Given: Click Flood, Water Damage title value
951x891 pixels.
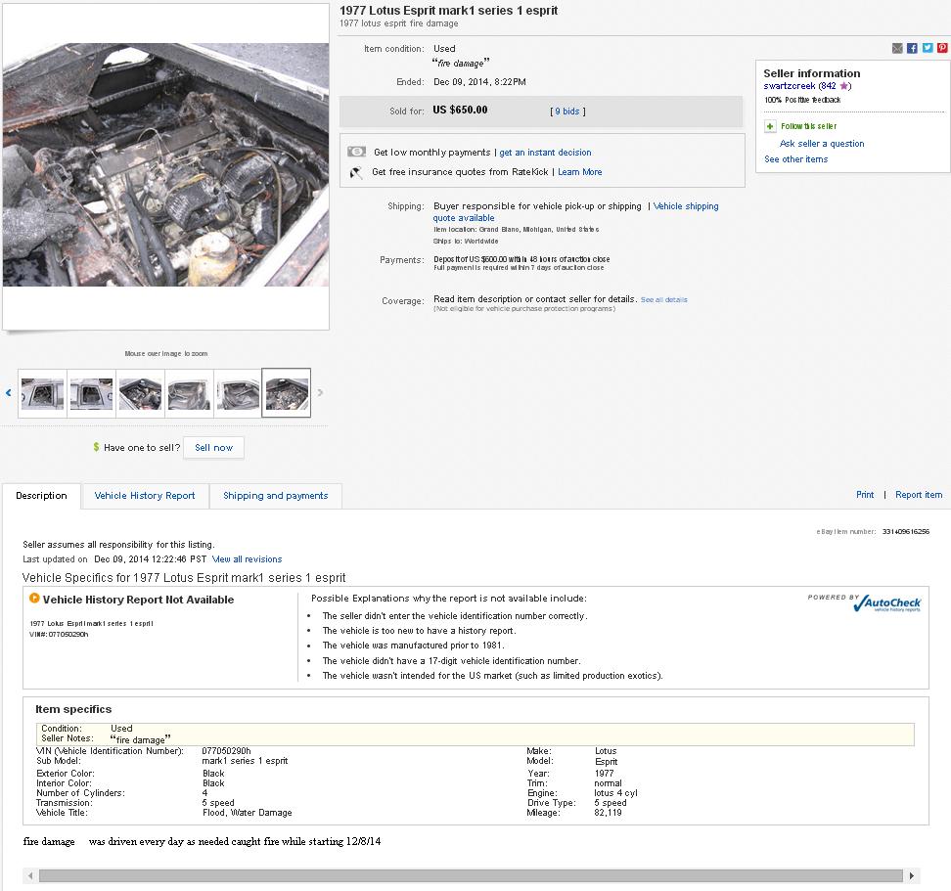Looking at the screenshot, I should (x=248, y=813).
